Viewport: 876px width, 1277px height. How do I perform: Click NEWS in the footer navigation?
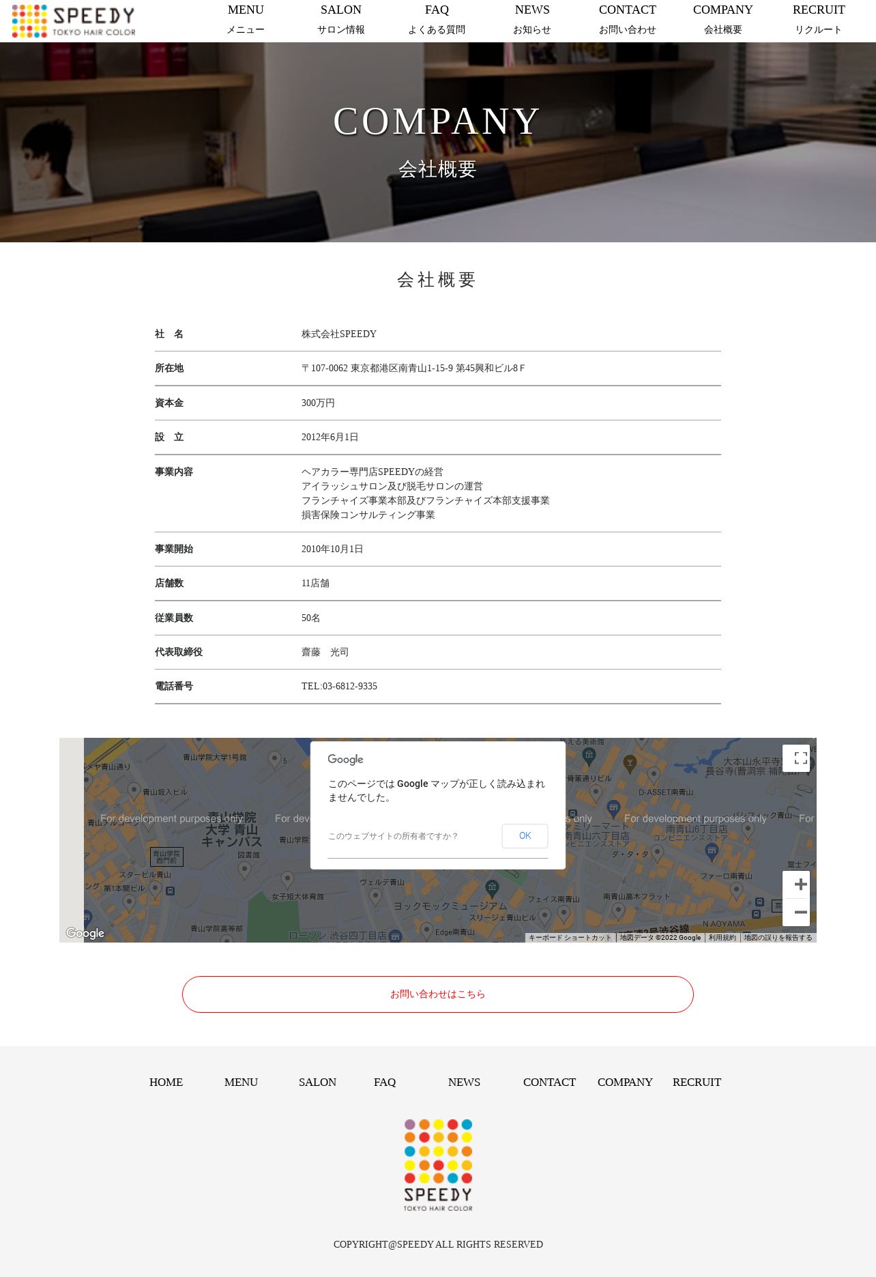tap(464, 1082)
